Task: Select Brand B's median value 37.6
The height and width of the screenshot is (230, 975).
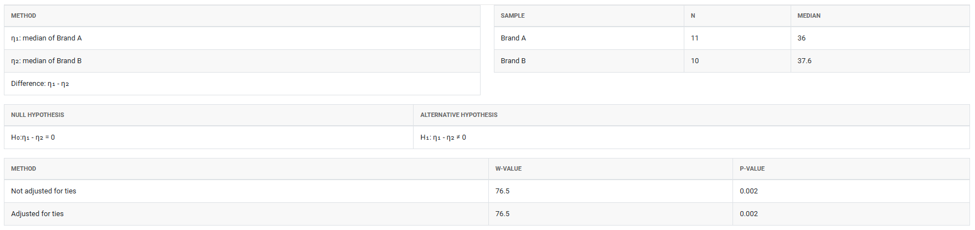Action: pos(804,61)
